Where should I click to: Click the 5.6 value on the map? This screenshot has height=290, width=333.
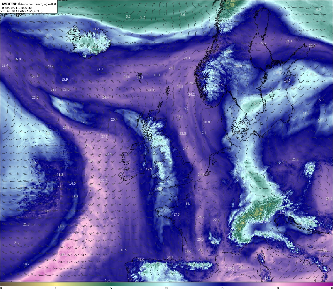[x=183, y=15]
